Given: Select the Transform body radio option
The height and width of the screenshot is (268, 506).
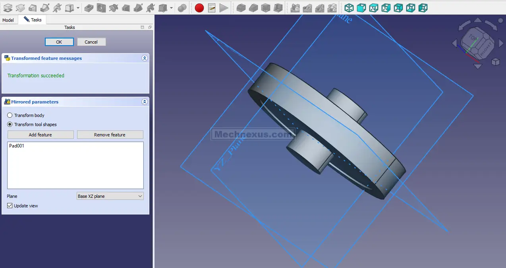Looking at the screenshot, I should click(10, 115).
